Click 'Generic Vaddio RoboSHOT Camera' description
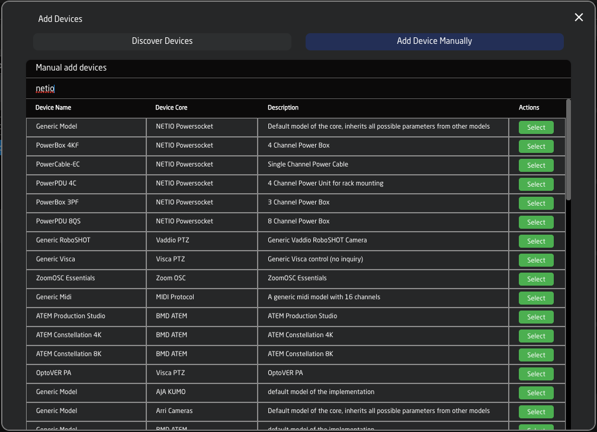The width and height of the screenshot is (597, 432). click(317, 240)
